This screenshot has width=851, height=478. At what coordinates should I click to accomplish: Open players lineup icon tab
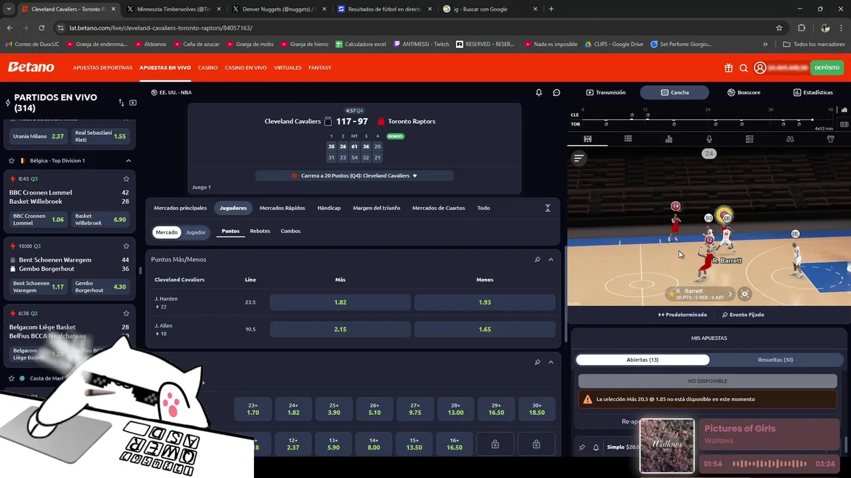[790, 139]
